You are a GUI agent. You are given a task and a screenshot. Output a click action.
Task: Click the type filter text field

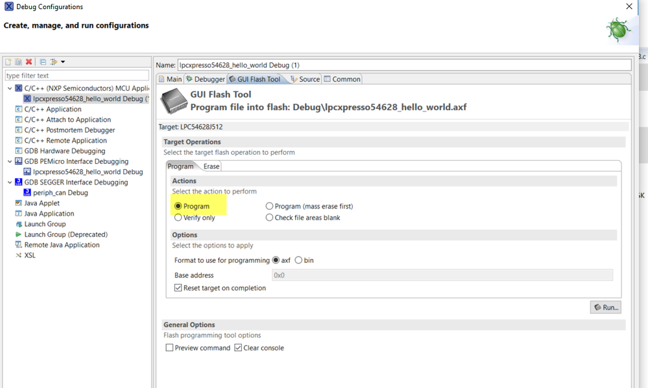pyautogui.click(x=77, y=76)
